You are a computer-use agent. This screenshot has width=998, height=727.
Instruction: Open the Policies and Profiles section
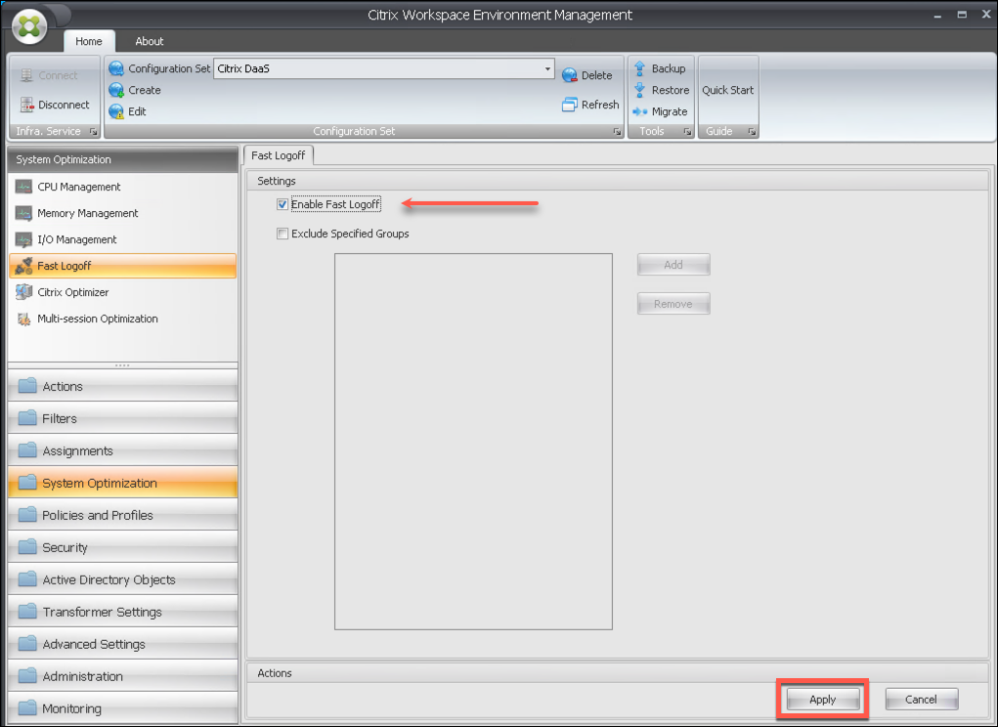(98, 515)
